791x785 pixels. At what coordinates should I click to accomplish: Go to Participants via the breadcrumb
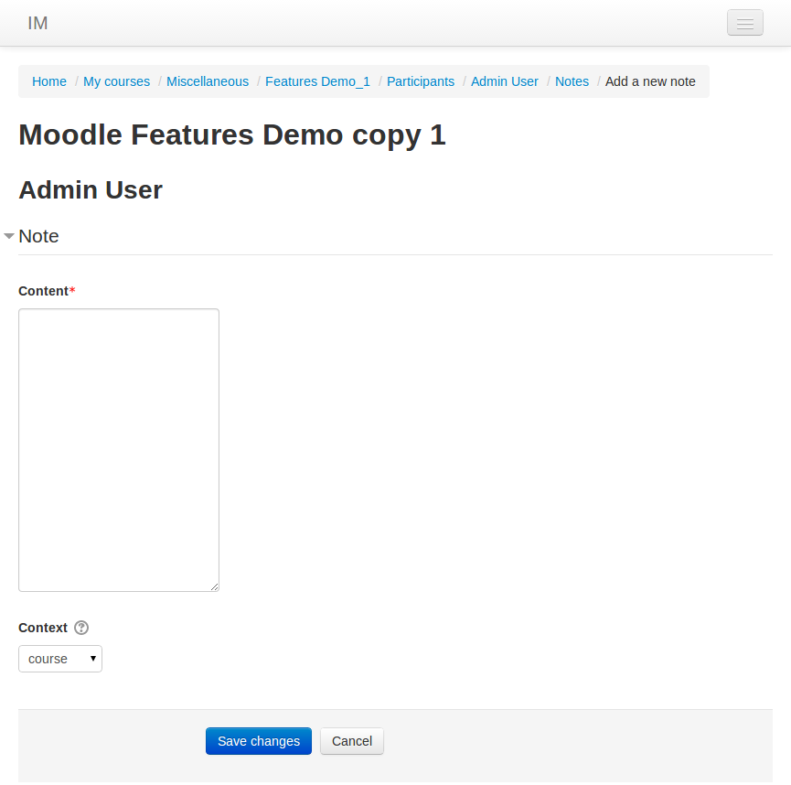pyautogui.click(x=421, y=81)
